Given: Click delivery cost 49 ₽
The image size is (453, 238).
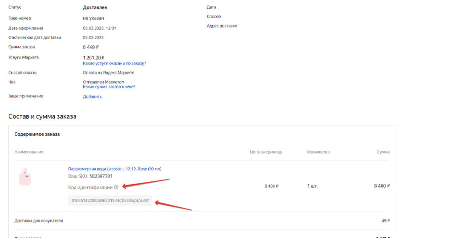Looking at the screenshot, I should [x=386, y=221].
